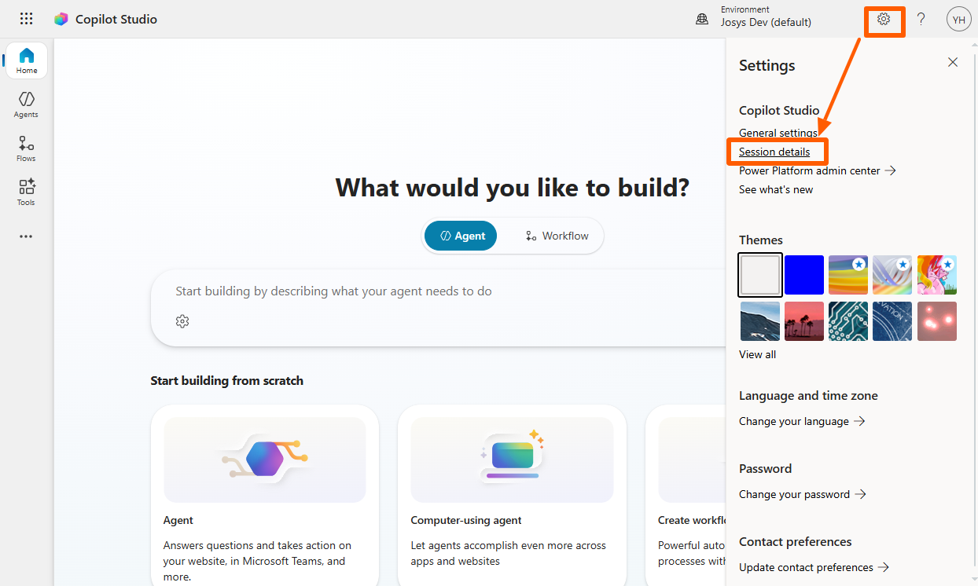Open Session details link

click(x=774, y=152)
